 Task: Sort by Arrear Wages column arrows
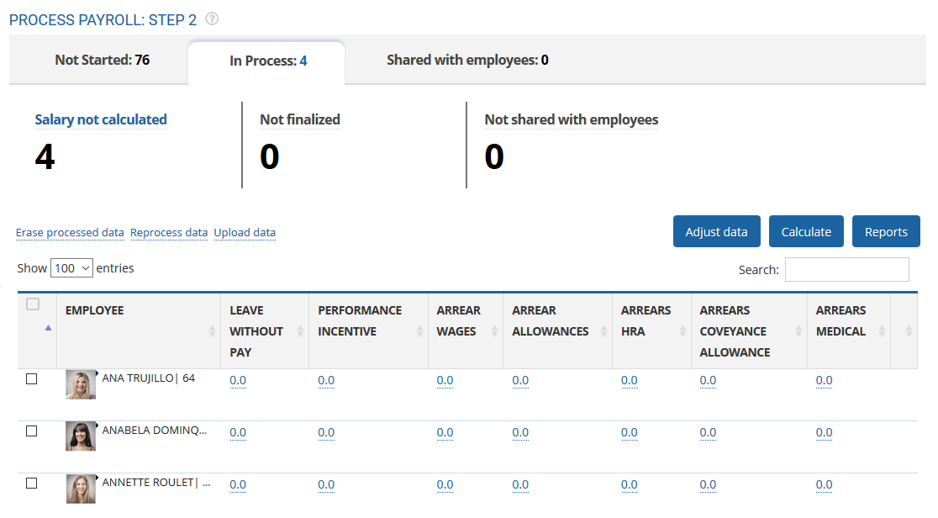click(495, 331)
